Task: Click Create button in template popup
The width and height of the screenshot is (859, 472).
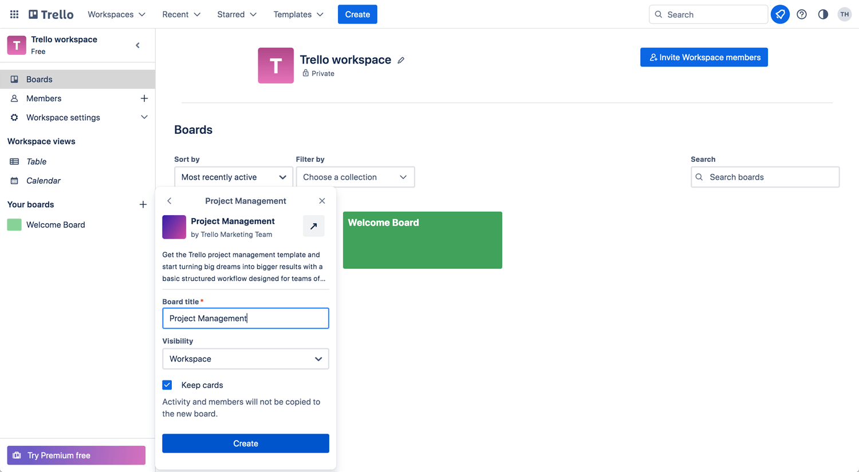Action: tap(246, 443)
